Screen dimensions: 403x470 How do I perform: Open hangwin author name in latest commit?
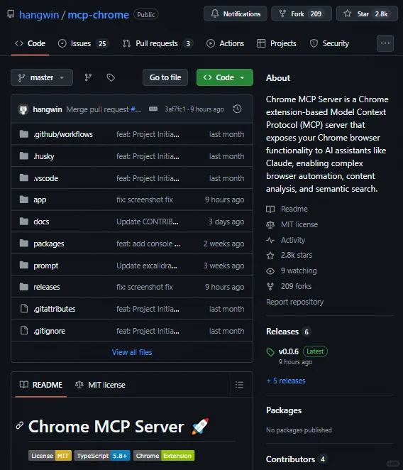pos(48,109)
